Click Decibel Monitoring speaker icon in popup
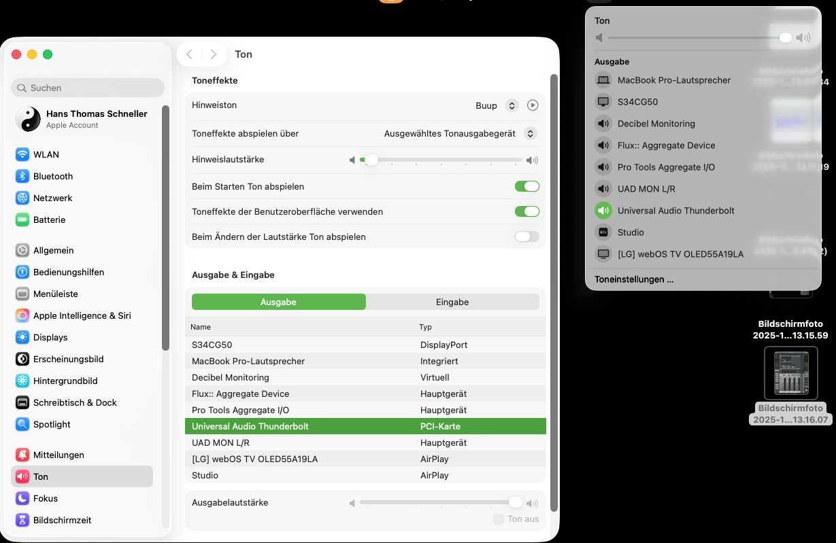836x543 pixels. (x=603, y=124)
